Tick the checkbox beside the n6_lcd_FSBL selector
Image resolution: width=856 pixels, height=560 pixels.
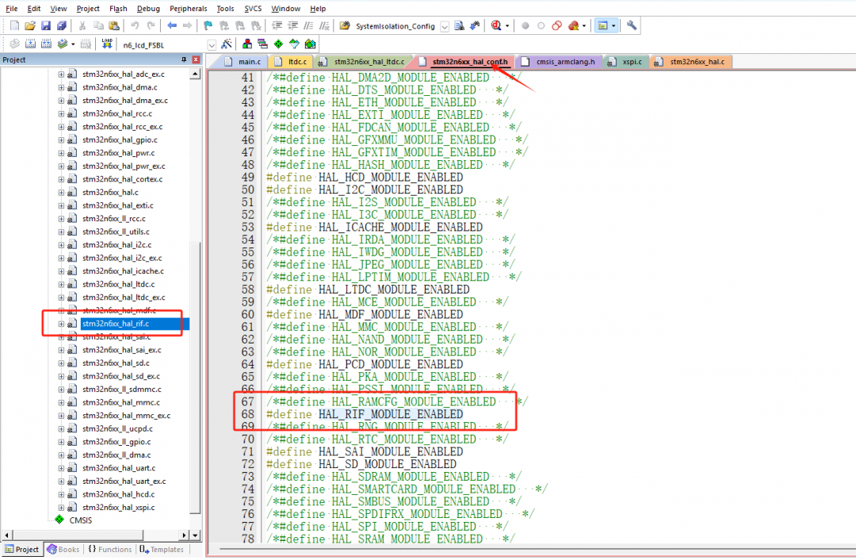(x=210, y=44)
